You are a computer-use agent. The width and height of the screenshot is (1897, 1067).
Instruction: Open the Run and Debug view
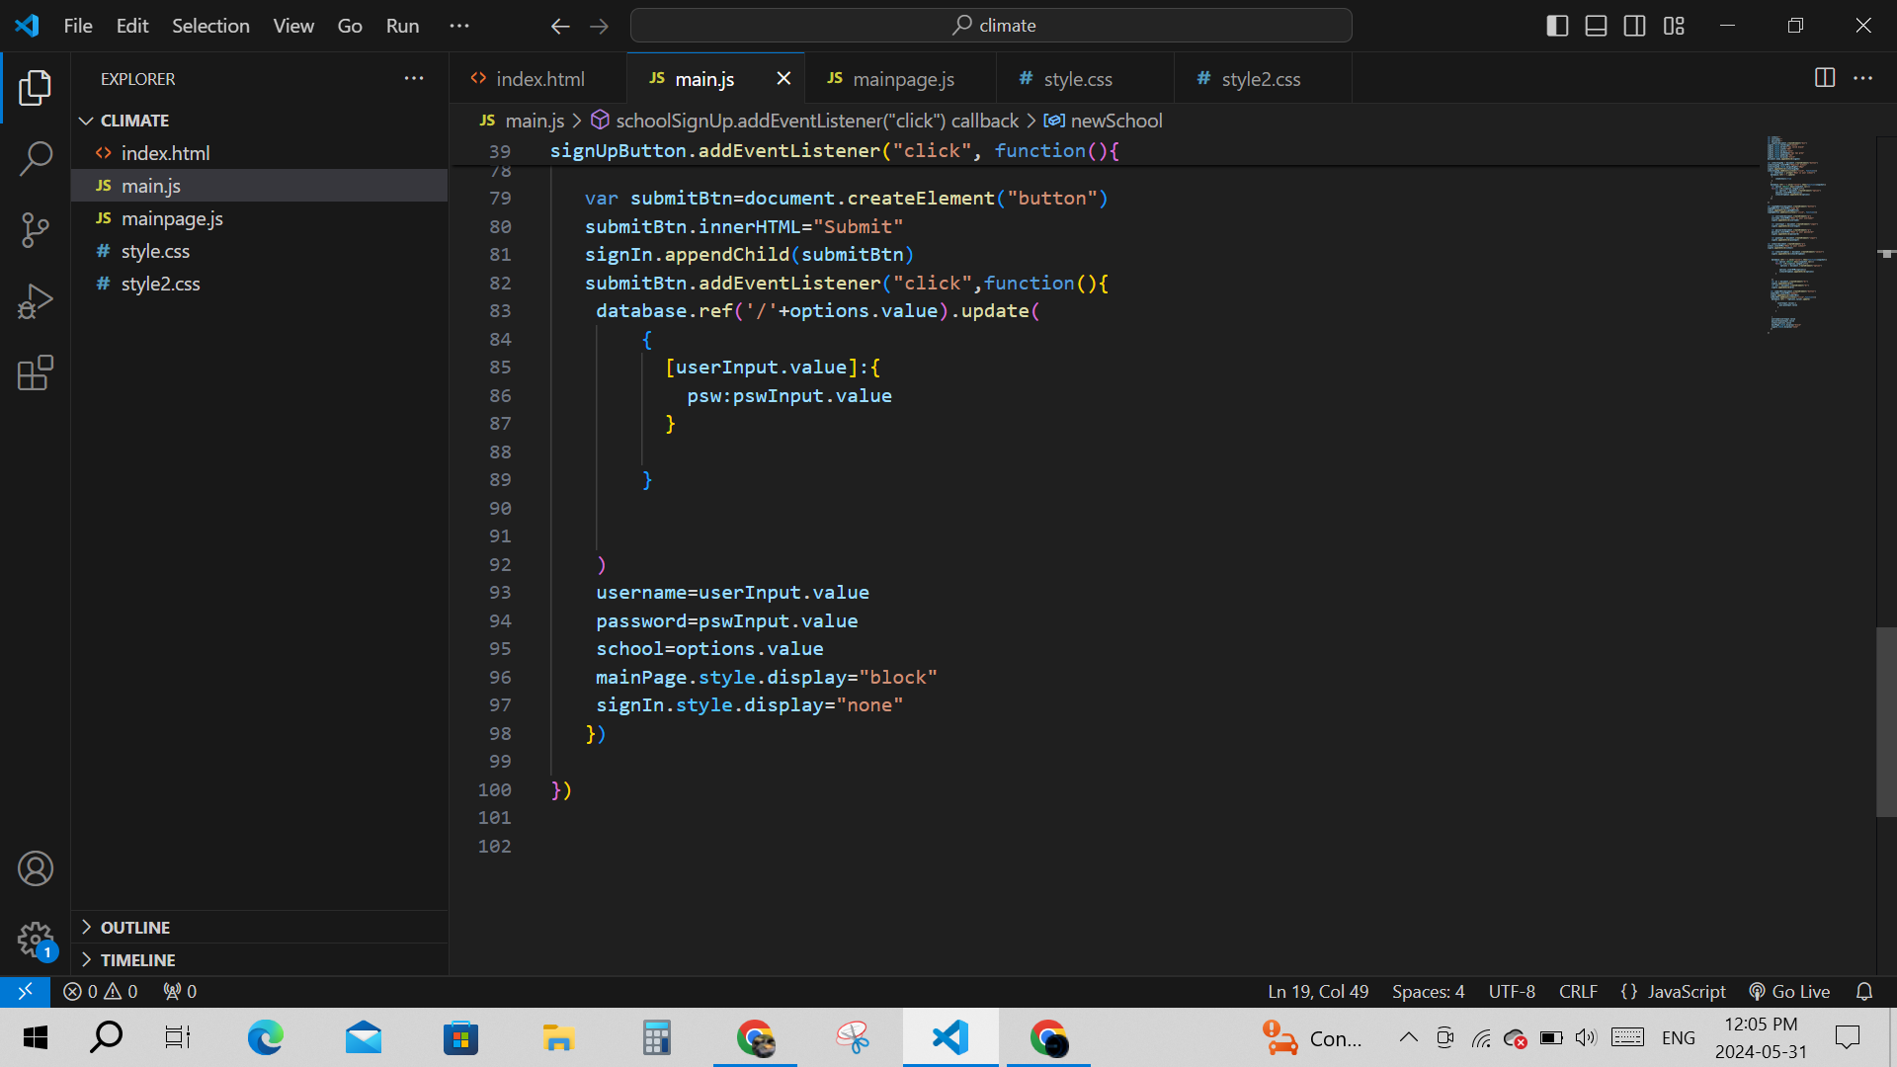click(36, 301)
